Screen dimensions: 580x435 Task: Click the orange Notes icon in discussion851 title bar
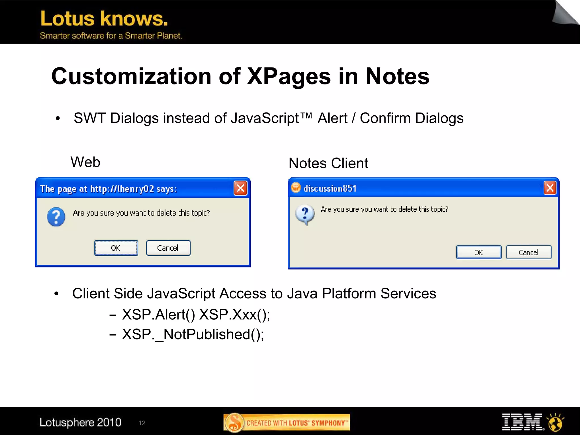click(296, 187)
